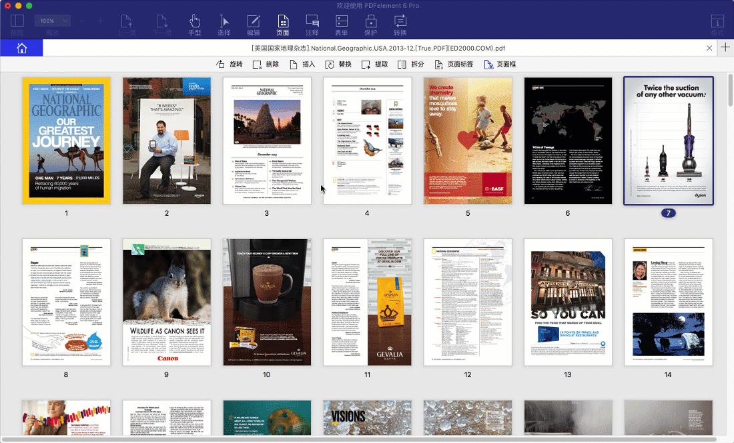The width and height of the screenshot is (734, 443).
Task: Select page 3 thumbnail
Action: pyautogui.click(x=267, y=141)
